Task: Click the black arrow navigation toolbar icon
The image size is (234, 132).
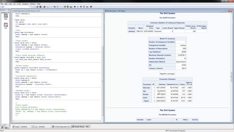Action: tap(75, 7)
